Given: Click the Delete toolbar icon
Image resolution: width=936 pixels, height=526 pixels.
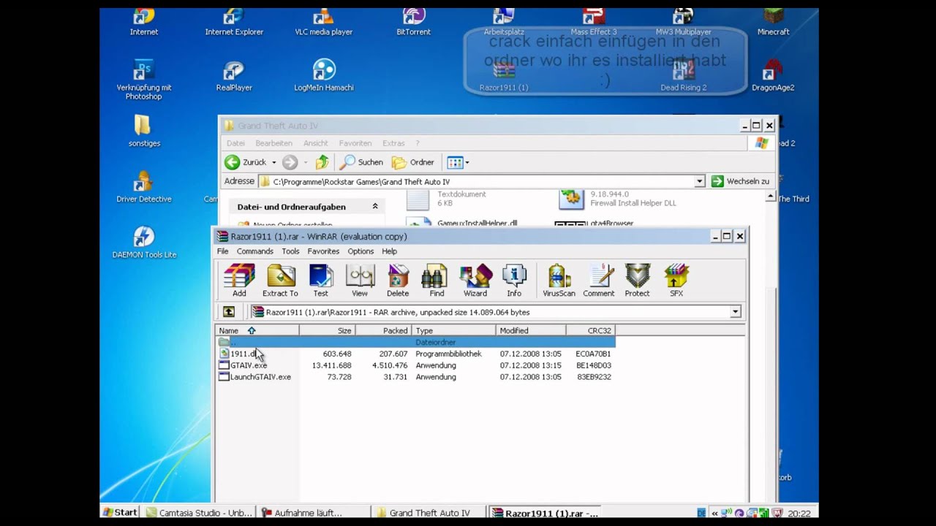Looking at the screenshot, I should 398,281.
